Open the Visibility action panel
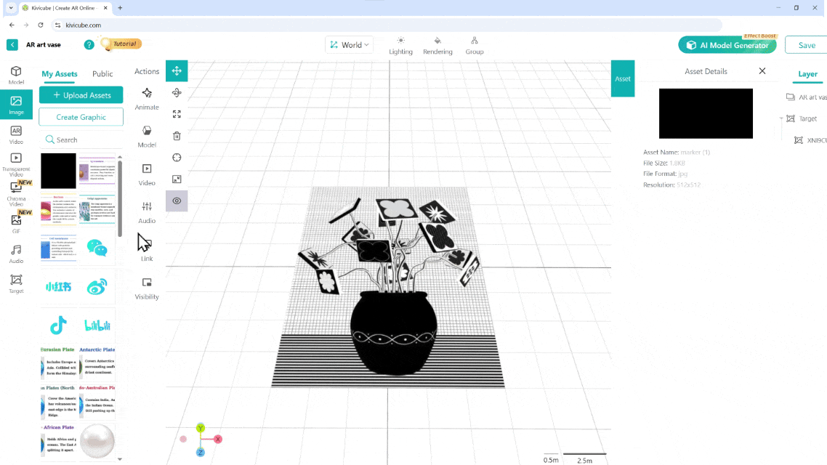 [x=147, y=288]
